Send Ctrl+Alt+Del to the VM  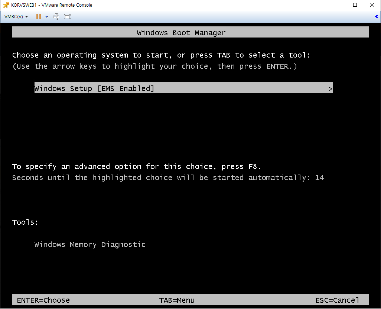[56, 17]
